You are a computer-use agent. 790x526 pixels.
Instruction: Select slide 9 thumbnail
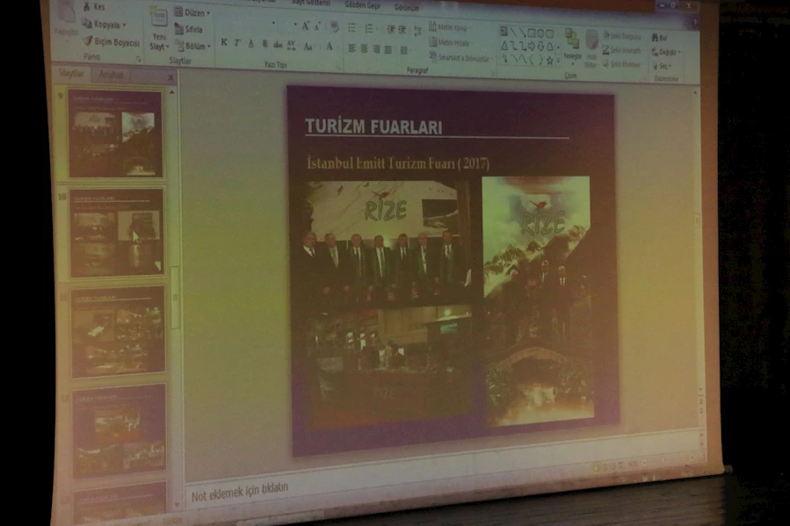tap(115, 133)
